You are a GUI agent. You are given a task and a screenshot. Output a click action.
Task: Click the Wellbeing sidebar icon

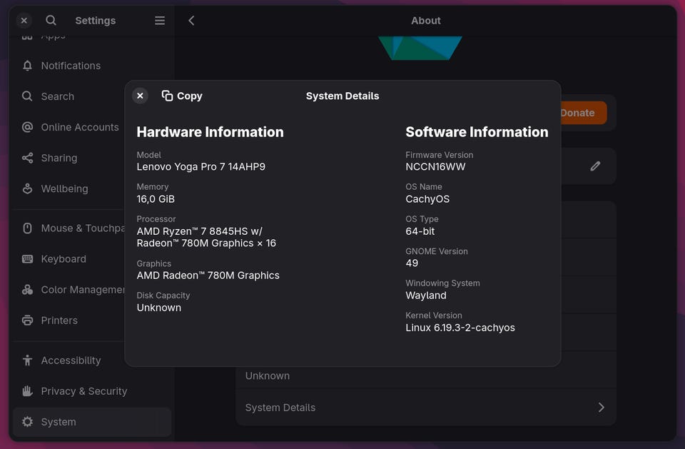27,188
